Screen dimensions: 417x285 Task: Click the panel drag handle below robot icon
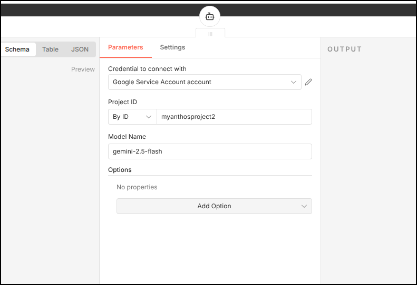[x=210, y=34]
